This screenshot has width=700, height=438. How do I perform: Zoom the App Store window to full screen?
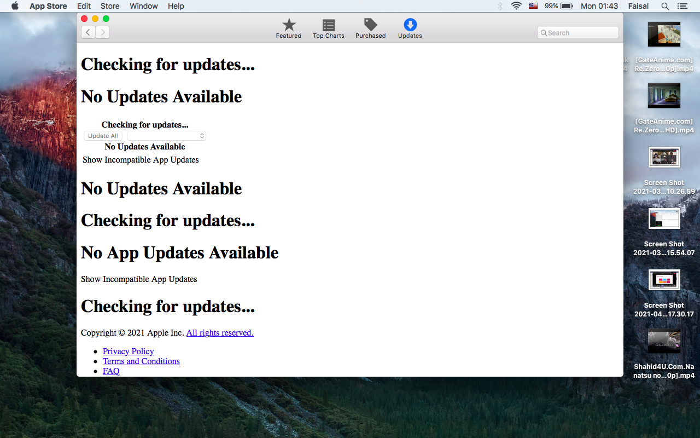click(x=106, y=19)
